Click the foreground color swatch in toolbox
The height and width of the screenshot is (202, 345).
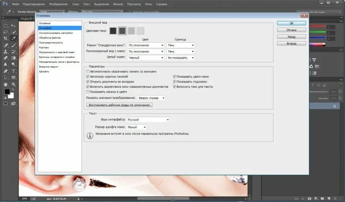click(7, 92)
